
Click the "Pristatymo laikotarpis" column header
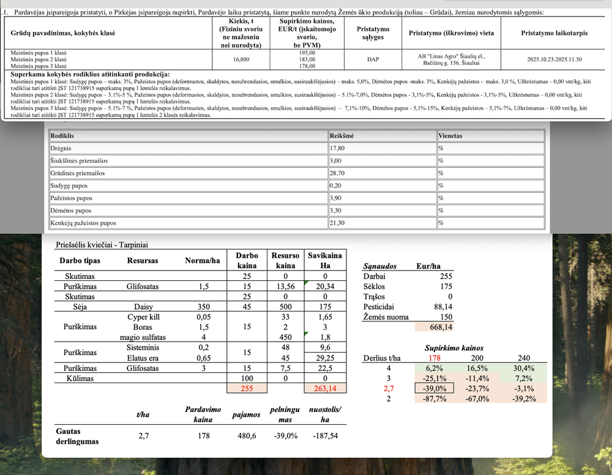click(x=554, y=33)
